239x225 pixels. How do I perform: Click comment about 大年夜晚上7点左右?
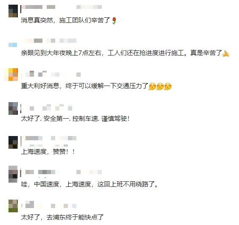click(121, 53)
